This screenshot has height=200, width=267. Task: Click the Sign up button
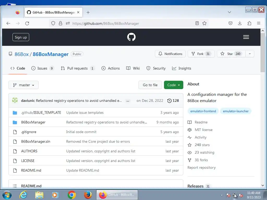21,37
